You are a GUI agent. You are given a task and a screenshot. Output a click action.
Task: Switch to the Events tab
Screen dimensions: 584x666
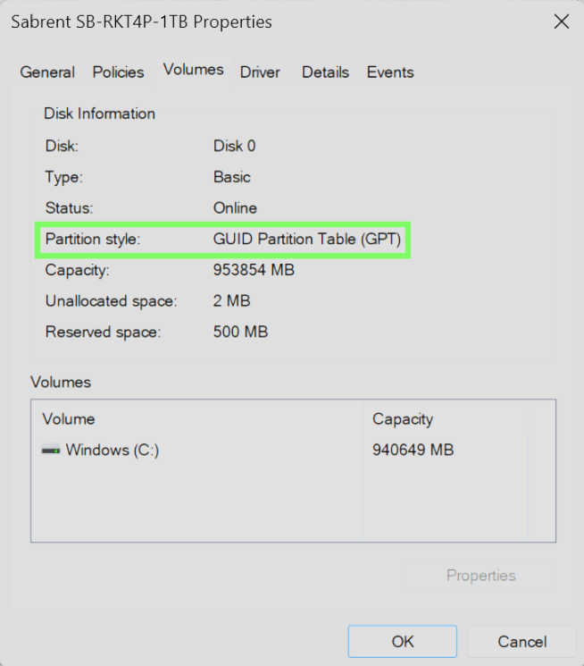(390, 72)
